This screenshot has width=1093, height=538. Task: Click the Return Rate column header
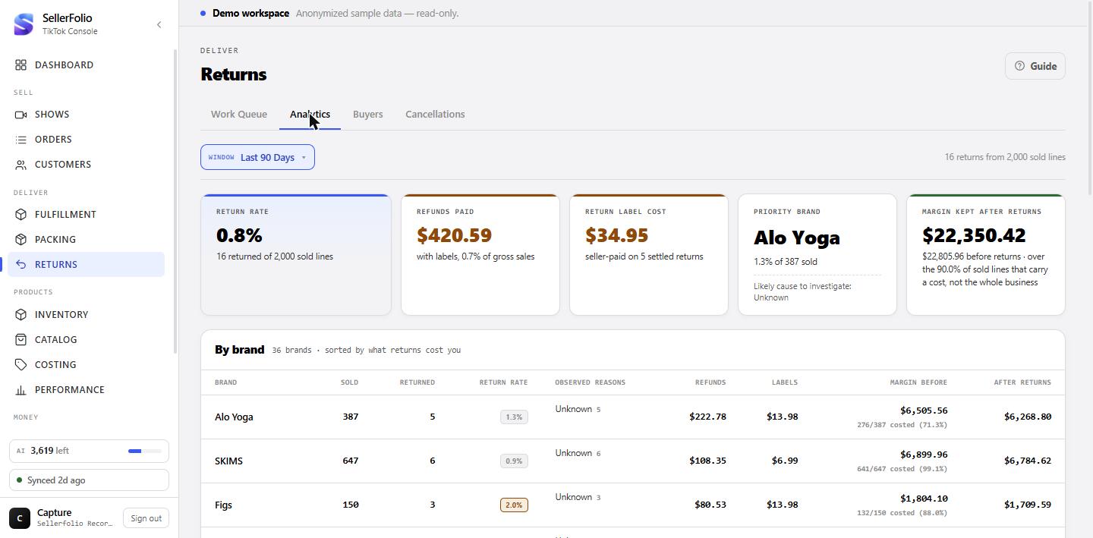pos(503,382)
